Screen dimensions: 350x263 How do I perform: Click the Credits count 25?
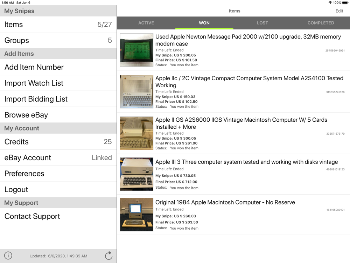pos(107,142)
